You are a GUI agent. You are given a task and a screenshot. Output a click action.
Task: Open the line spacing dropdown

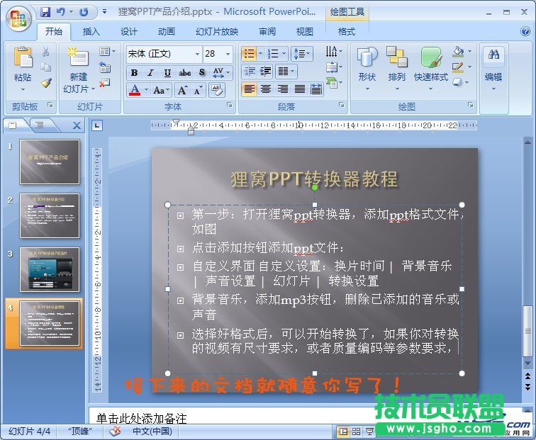click(x=301, y=54)
